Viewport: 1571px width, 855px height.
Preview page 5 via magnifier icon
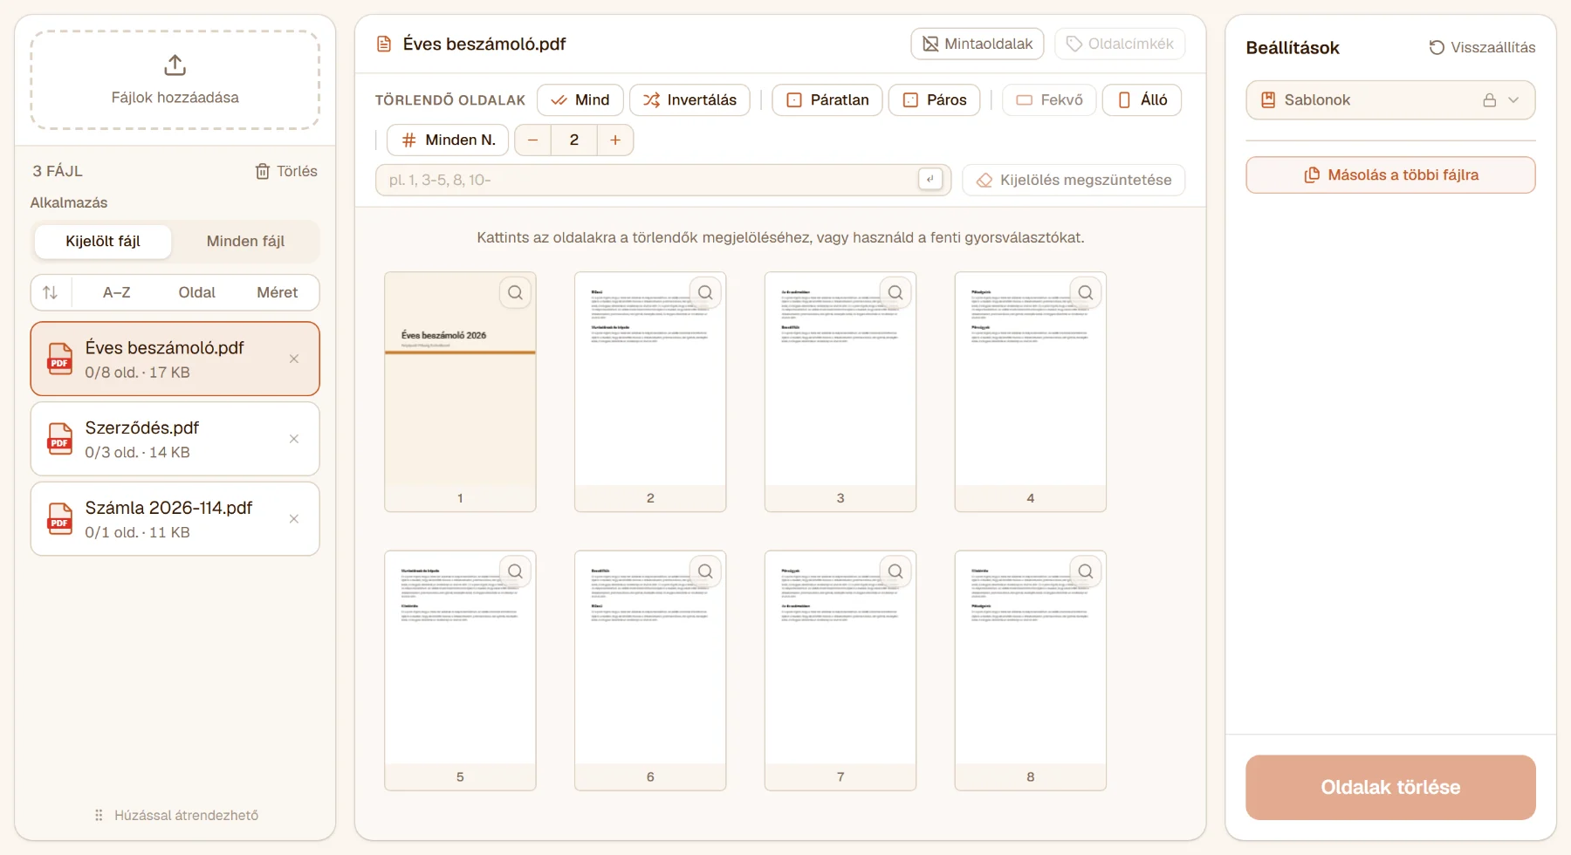pos(516,571)
